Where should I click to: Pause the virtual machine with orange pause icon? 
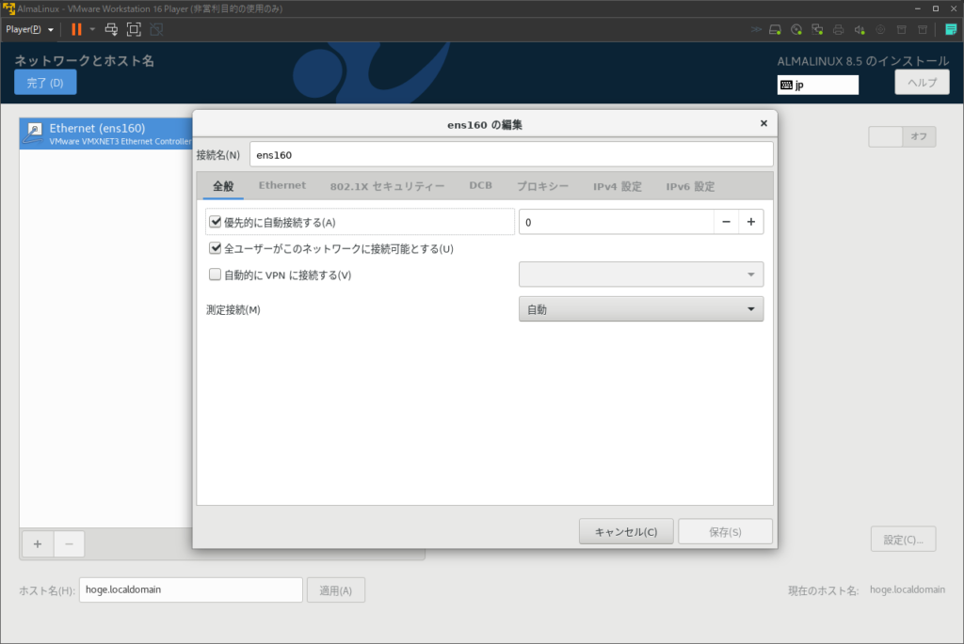[x=76, y=29]
